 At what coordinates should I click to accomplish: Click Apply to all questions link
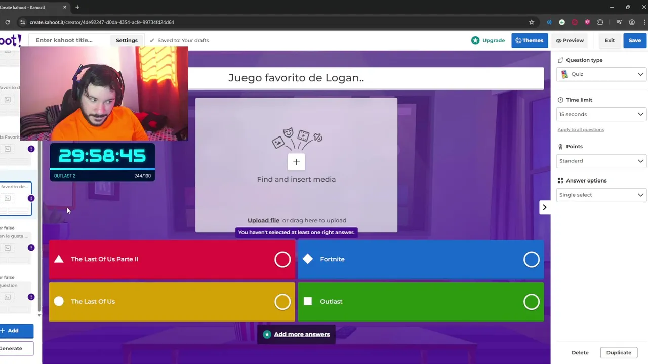(x=581, y=130)
